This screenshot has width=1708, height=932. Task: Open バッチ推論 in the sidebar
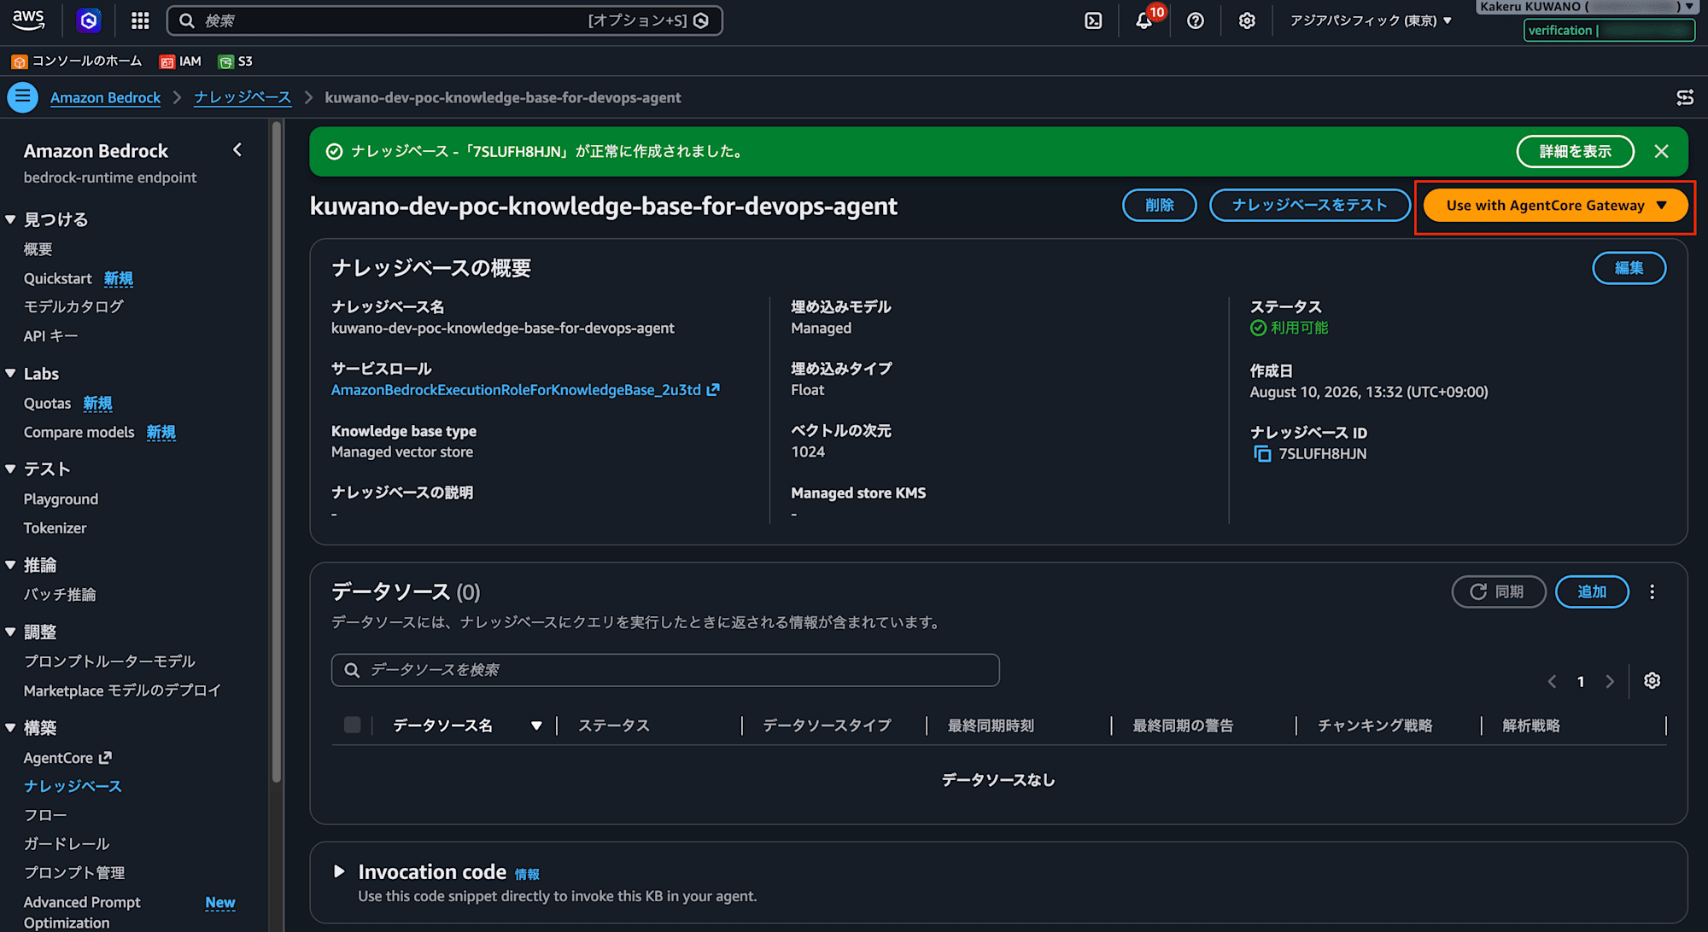click(60, 595)
